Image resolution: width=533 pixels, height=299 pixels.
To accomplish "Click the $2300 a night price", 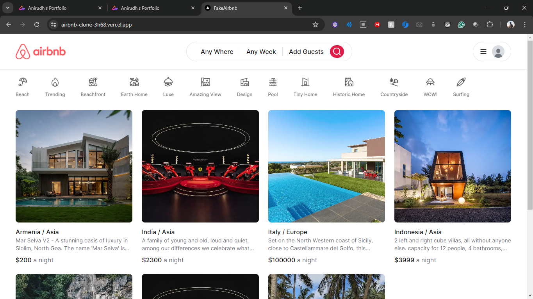I will pyautogui.click(x=163, y=260).
